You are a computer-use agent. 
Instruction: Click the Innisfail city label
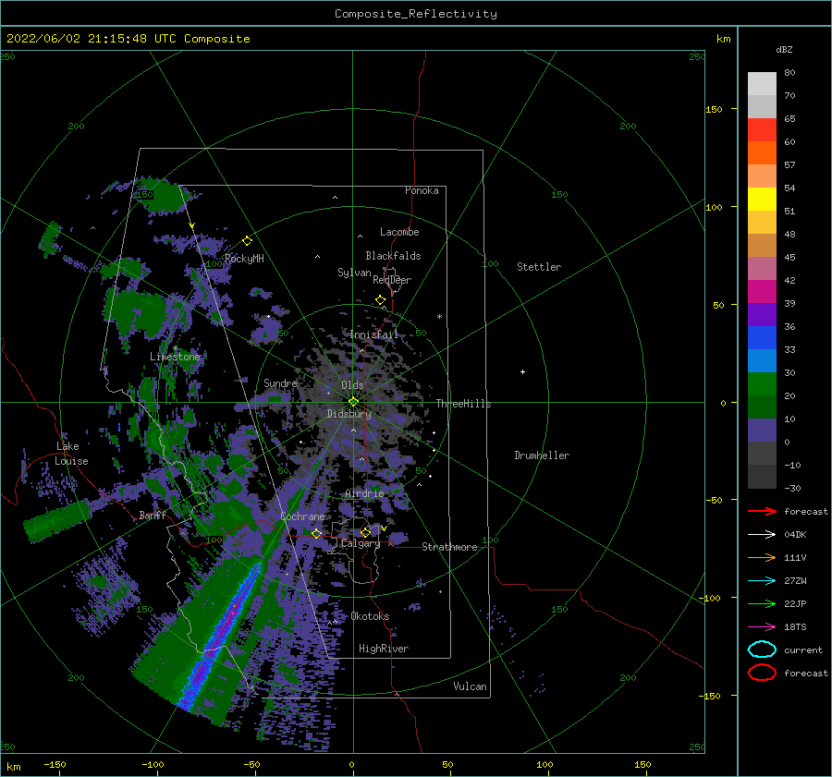coord(374,334)
